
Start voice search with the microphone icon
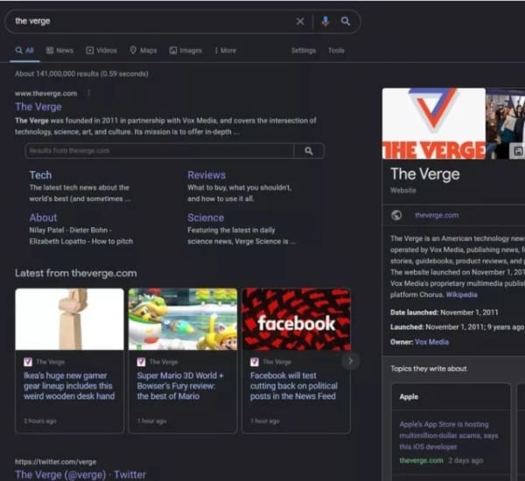pyautogui.click(x=325, y=21)
